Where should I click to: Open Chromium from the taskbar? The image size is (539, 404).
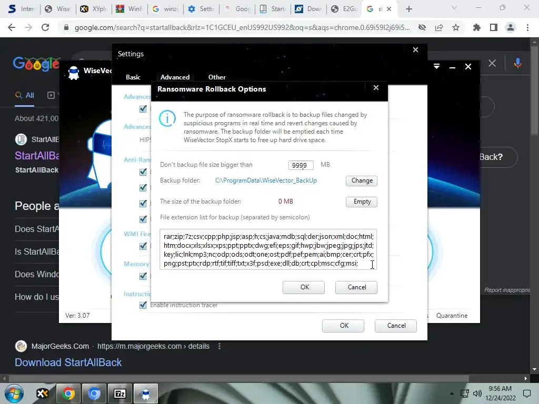click(x=94, y=393)
